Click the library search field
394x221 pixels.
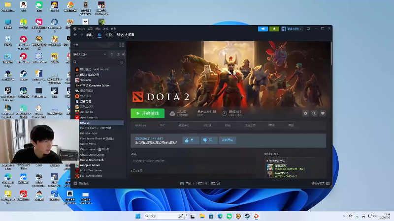[96, 62]
